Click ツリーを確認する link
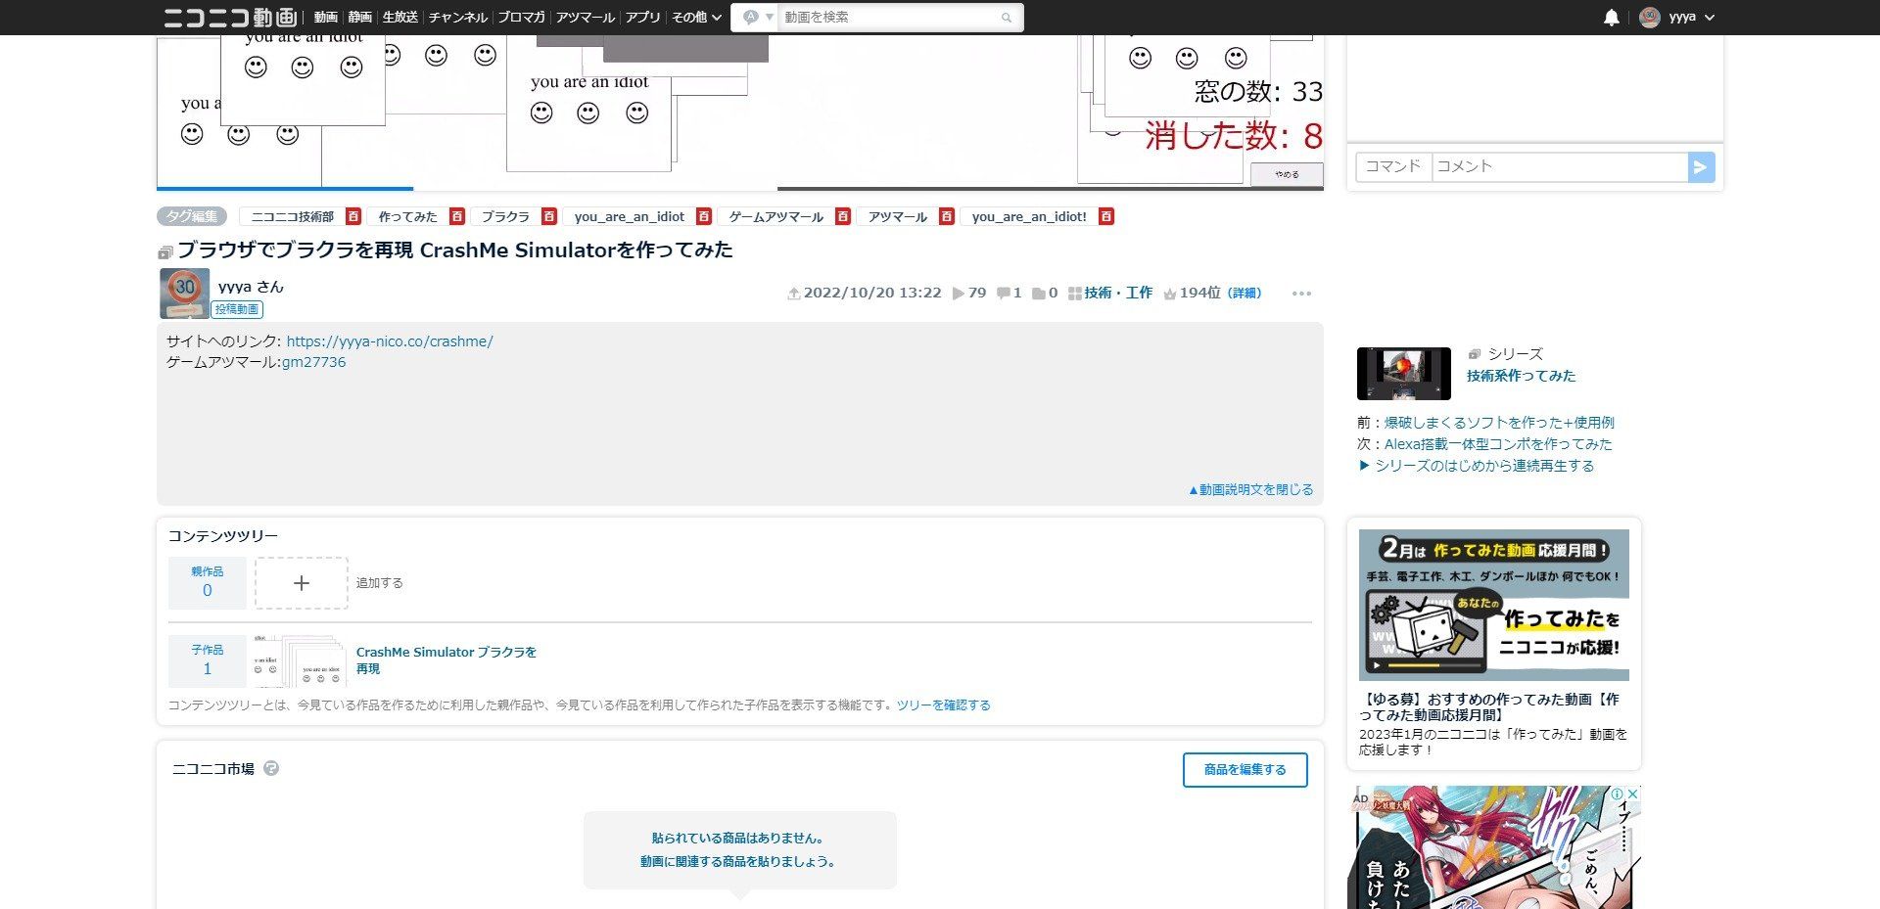The height and width of the screenshot is (909, 1880). click(x=943, y=704)
